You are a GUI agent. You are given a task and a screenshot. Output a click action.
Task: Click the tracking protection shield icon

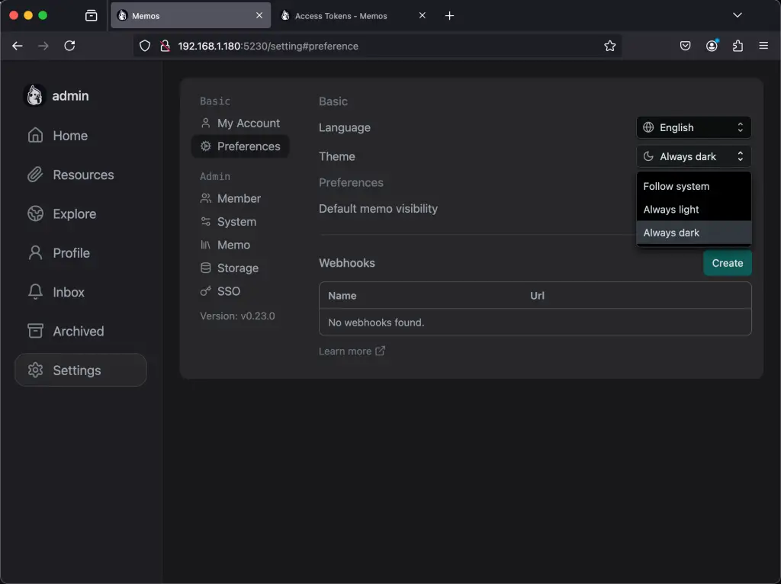[144, 46]
